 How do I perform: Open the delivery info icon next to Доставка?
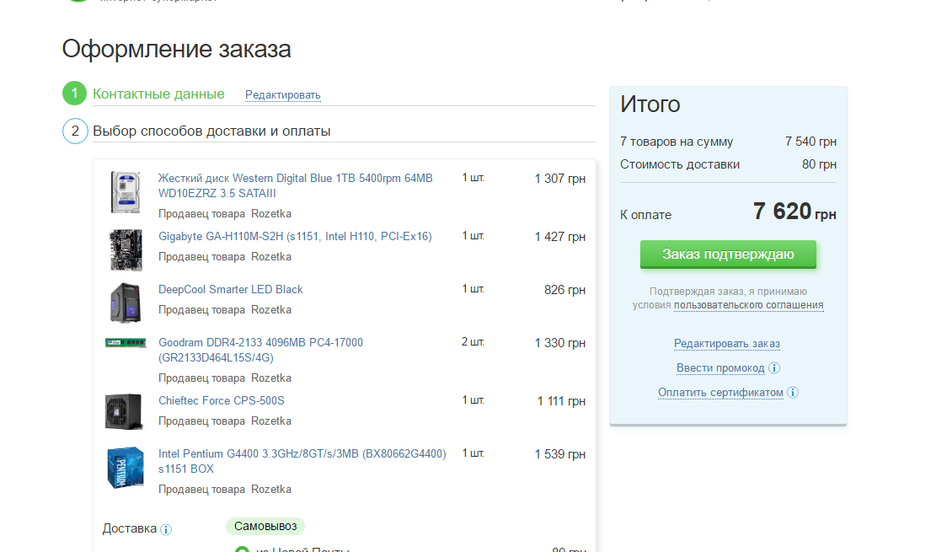pos(166,529)
